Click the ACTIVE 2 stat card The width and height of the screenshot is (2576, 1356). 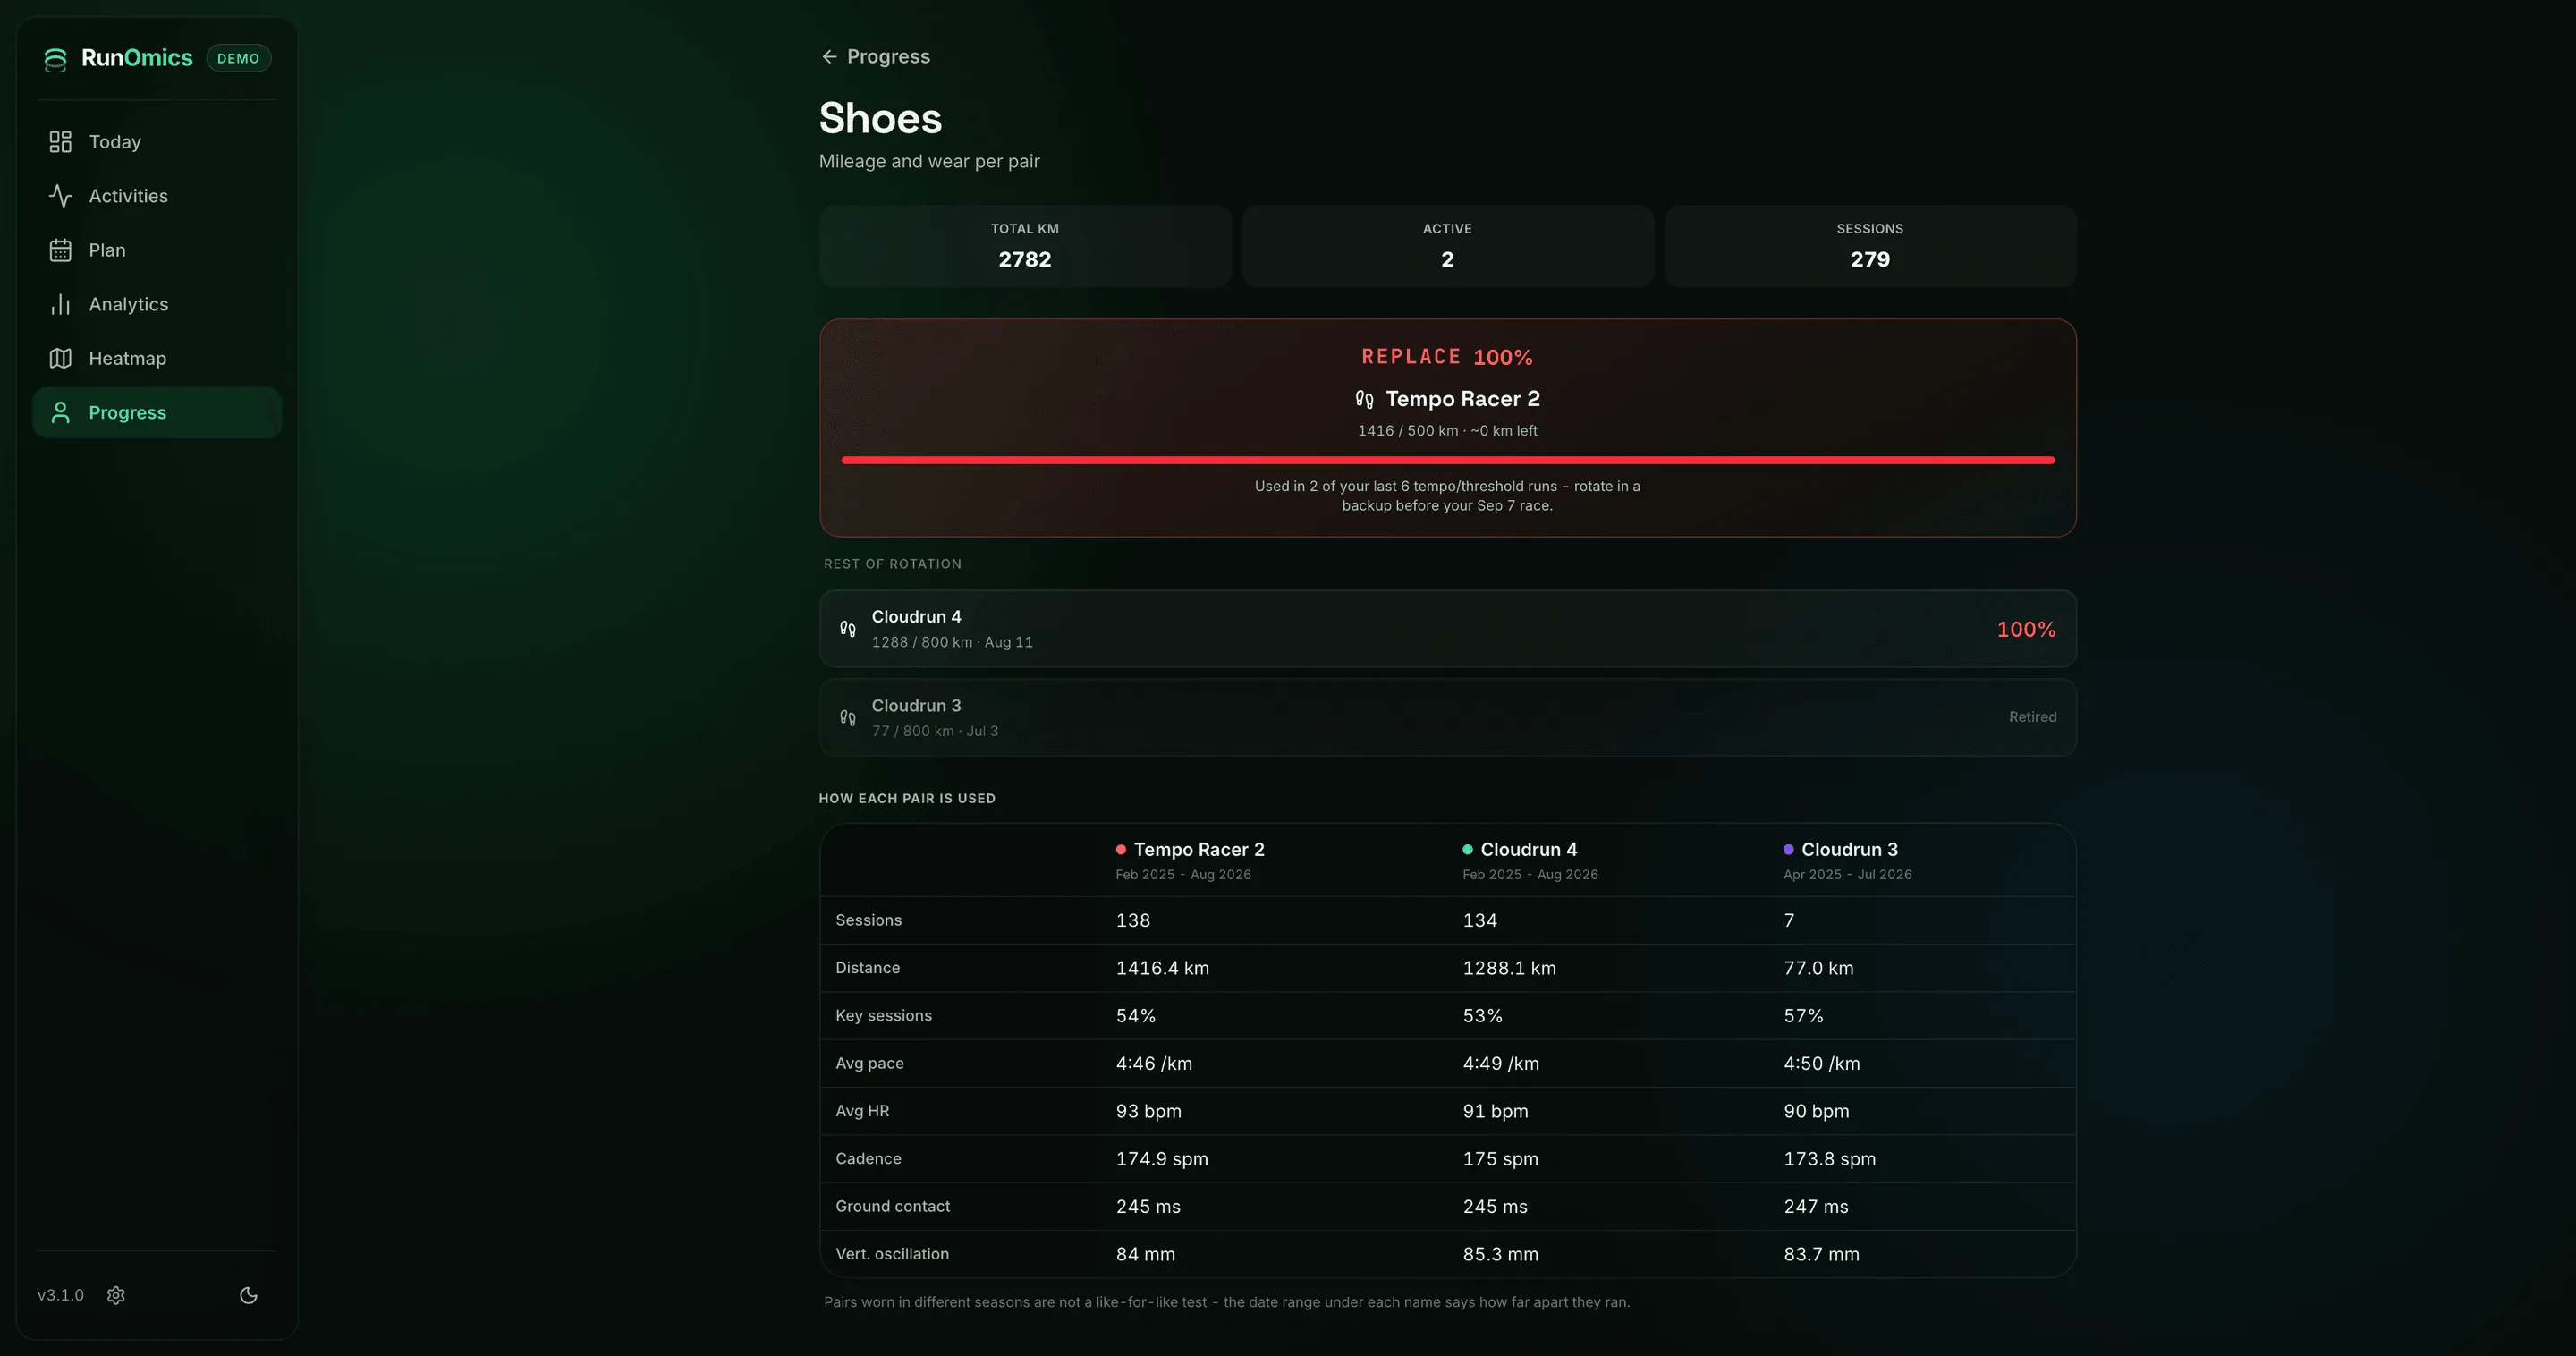tap(1447, 246)
